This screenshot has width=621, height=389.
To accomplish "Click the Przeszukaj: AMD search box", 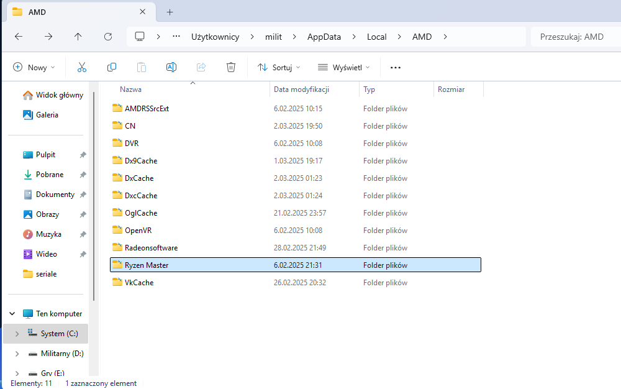I will click(x=574, y=37).
